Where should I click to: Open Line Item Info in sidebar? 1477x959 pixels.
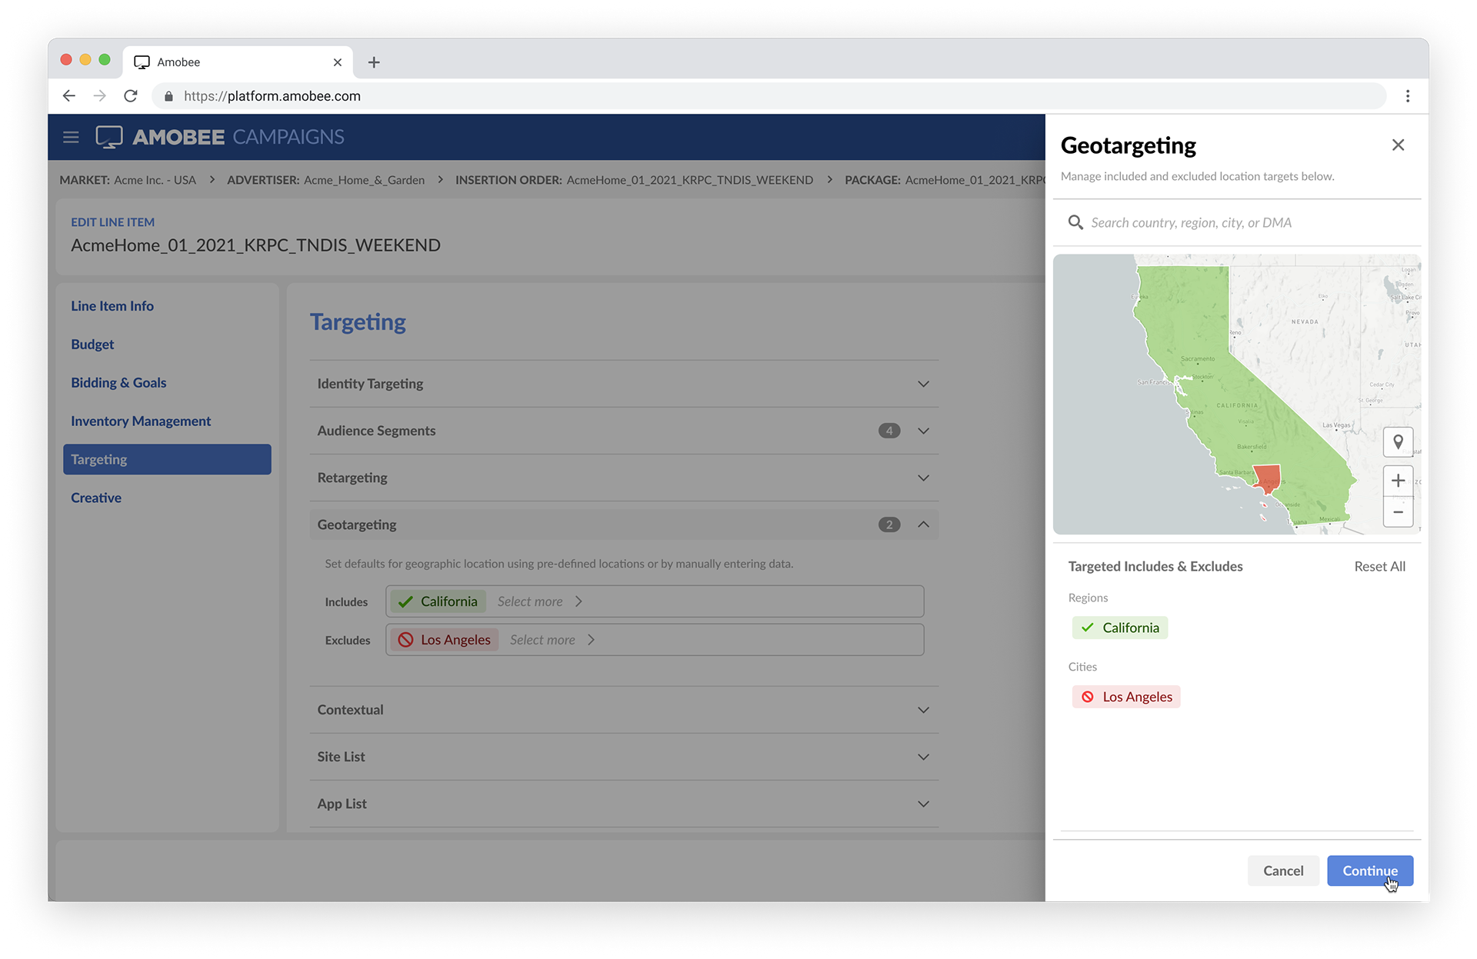(112, 306)
